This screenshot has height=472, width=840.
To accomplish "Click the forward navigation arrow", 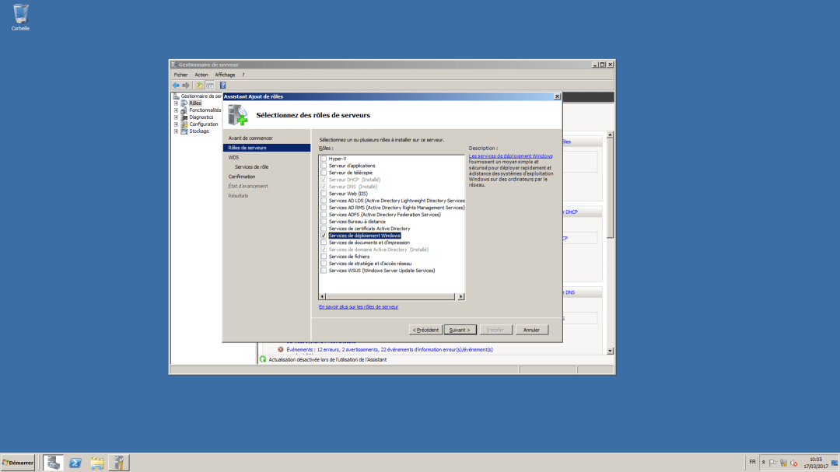I will pyautogui.click(x=184, y=85).
